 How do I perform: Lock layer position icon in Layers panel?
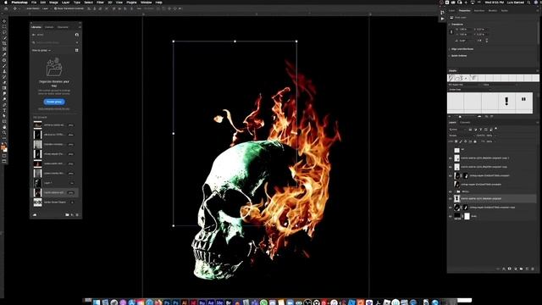pos(466,141)
